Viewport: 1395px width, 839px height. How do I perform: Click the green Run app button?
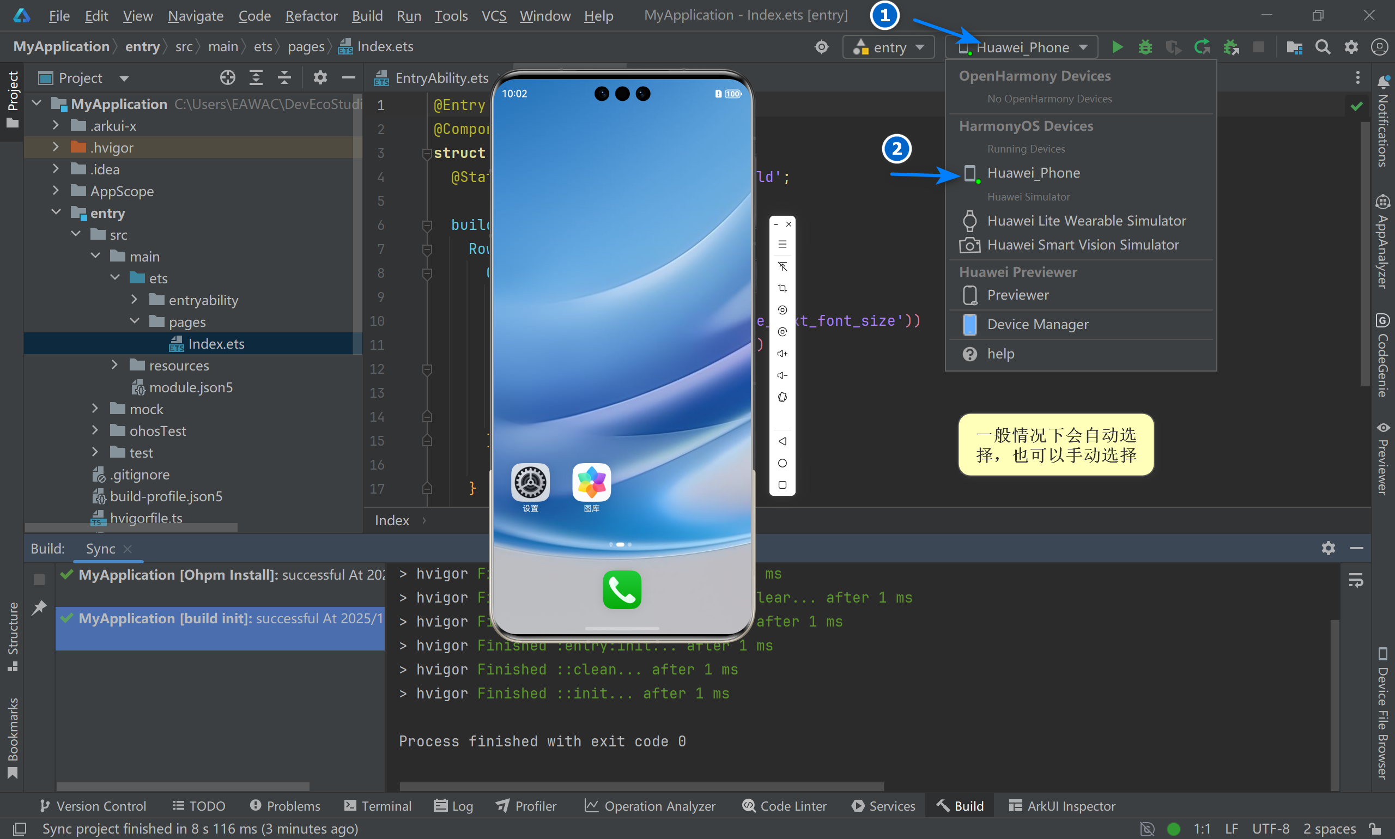coord(1117,47)
